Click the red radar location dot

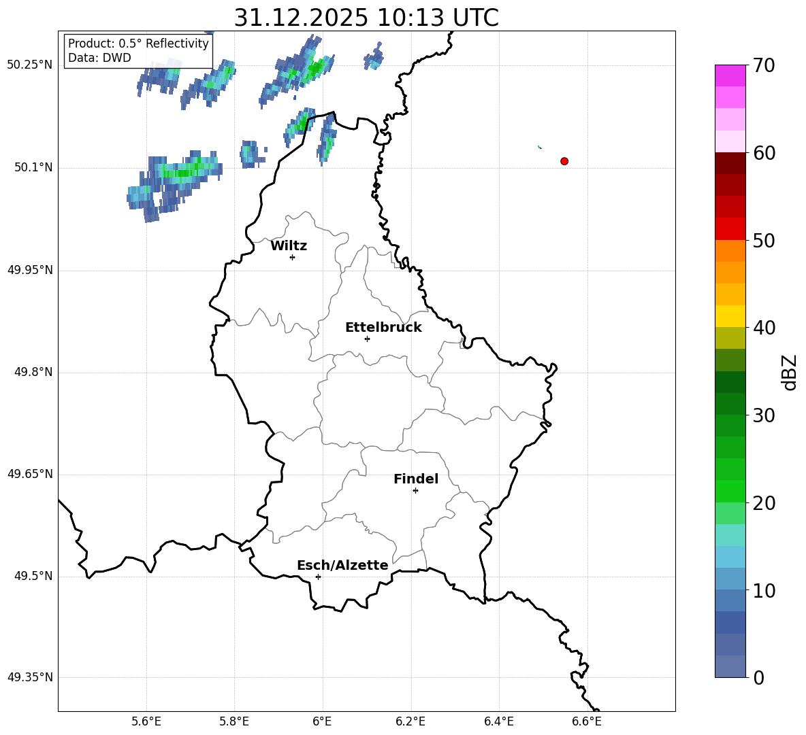[x=564, y=161]
